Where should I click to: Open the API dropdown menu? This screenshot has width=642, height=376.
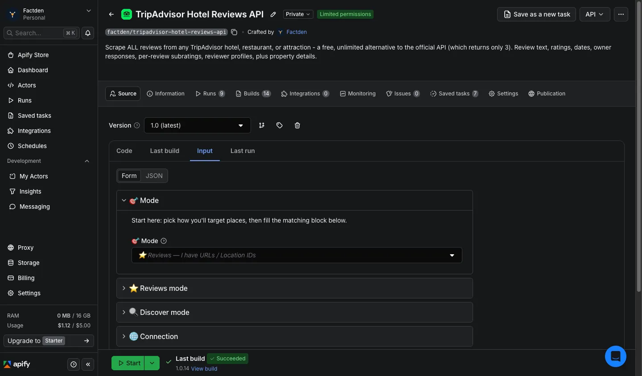coord(595,14)
